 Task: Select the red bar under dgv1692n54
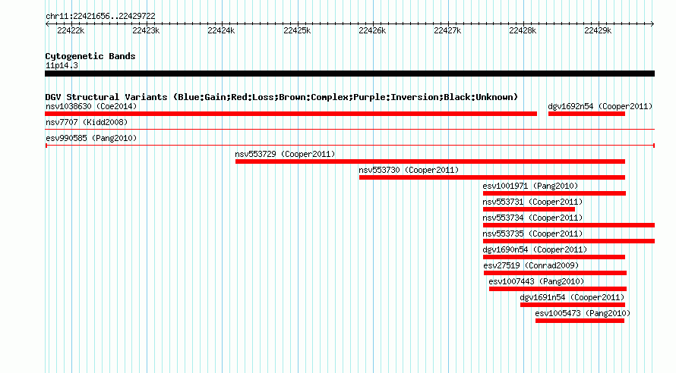[587, 114]
